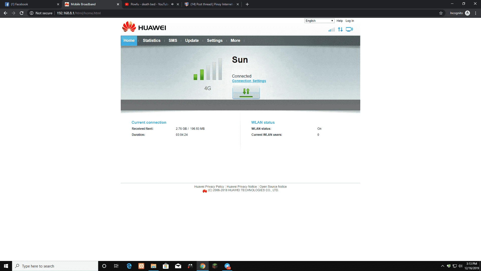Open File Explorer from the taskbar

coord(154,266)
